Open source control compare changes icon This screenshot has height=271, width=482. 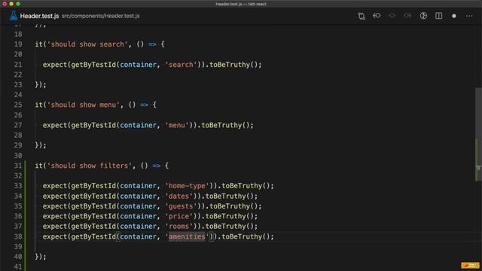pos(361,16)
